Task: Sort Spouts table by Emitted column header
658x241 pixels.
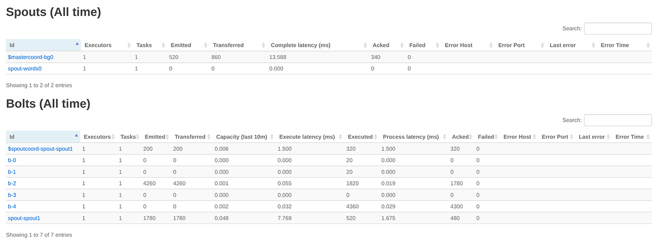Action: click(180, 45)
